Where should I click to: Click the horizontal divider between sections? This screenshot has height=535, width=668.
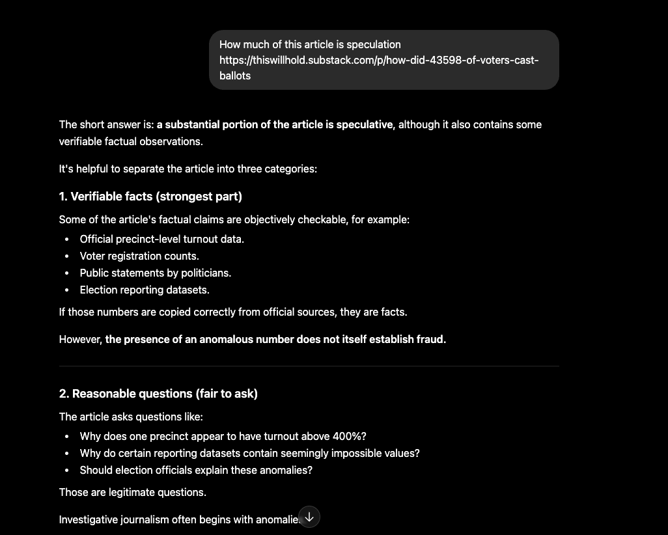pos(309,366)
